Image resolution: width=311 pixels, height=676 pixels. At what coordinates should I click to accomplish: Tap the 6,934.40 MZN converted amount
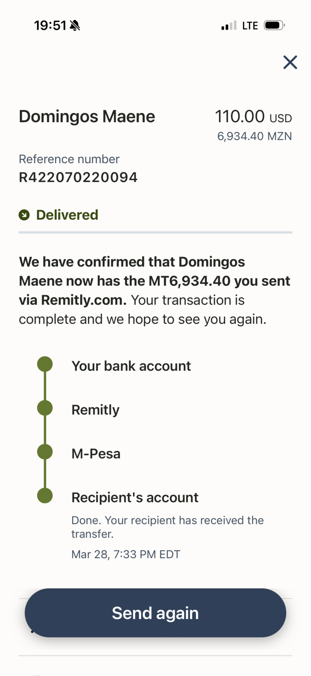click(x=254, y=136)
